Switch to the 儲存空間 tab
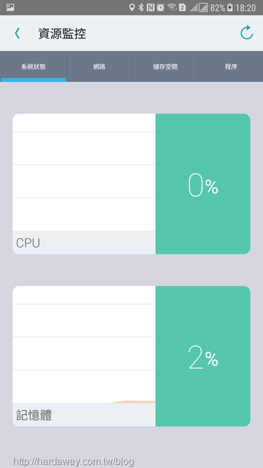 click(165, 66)
